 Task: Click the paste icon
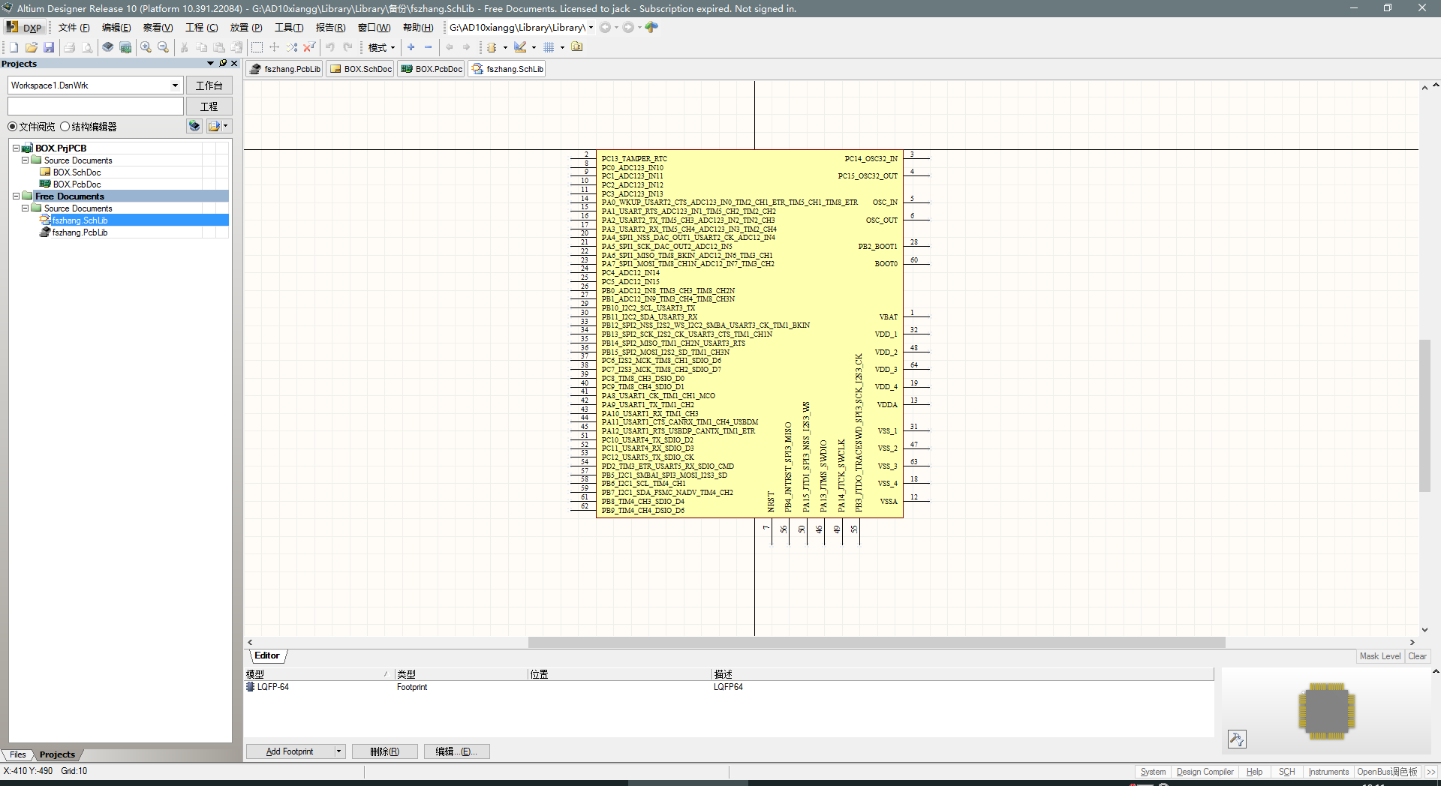click(x=219, y=47)
